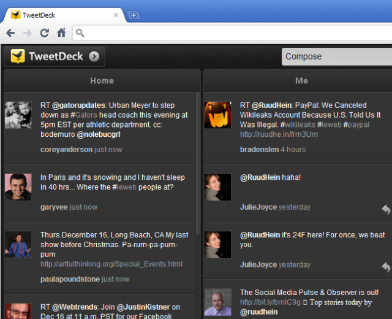Reply to JulieJoyce's 24F tweet
The width and height of the screenshot is (392, 319).
[385, 266]
